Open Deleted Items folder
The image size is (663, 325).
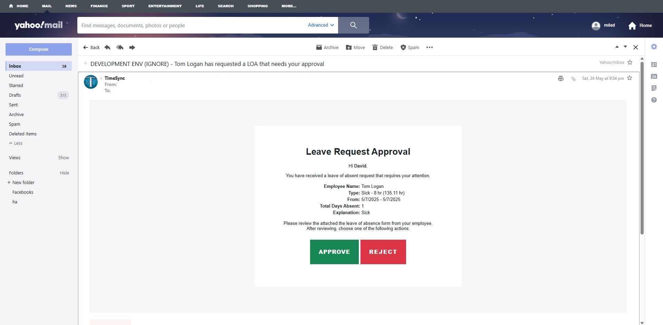[23, 134]
